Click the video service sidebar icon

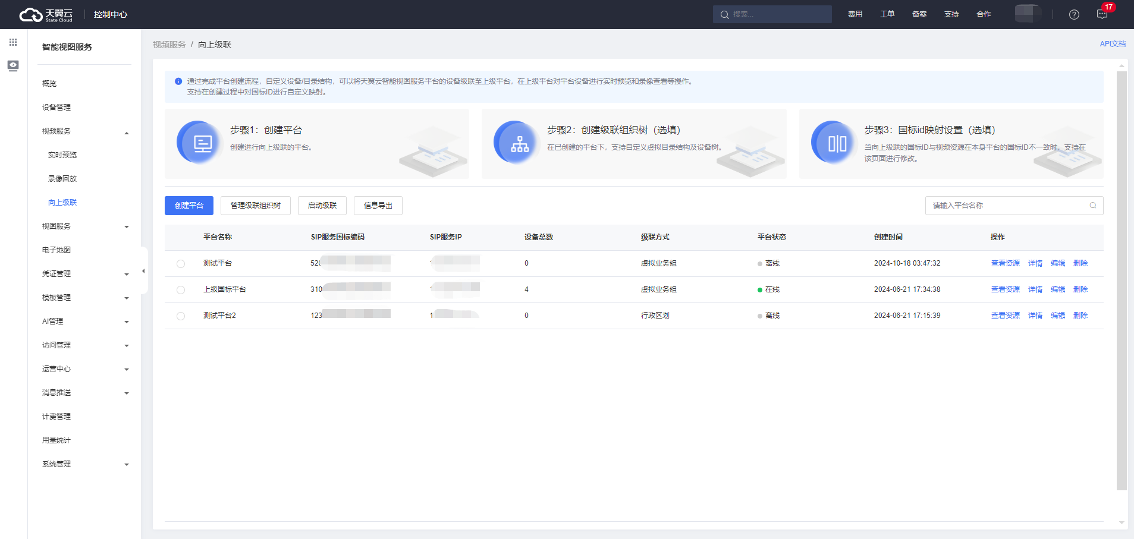click(13, 65)
